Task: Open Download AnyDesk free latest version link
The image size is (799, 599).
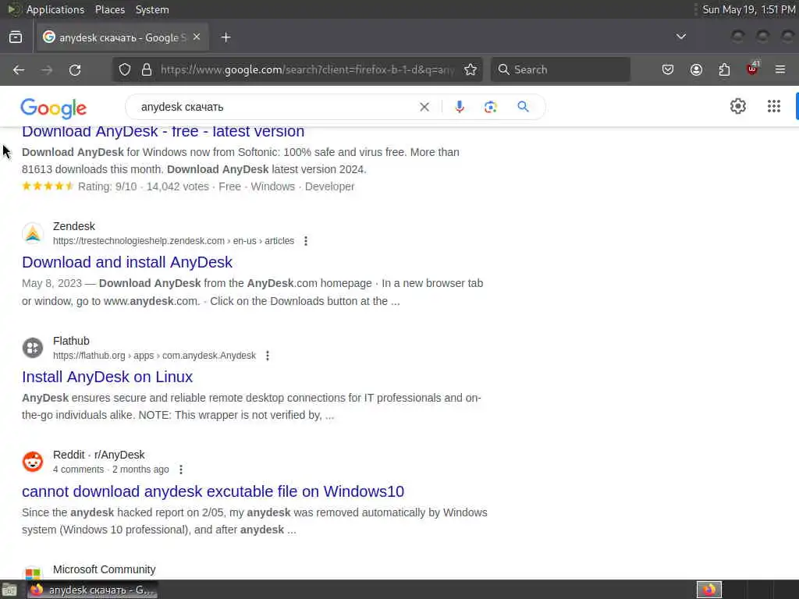Action: tap(163, 131)
